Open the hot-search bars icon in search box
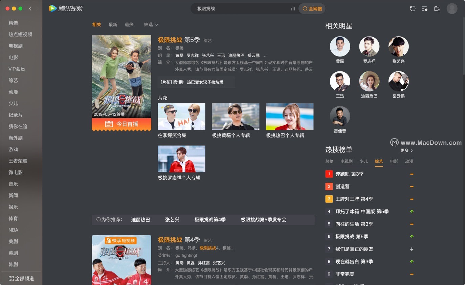 click(x=293, y=9)
